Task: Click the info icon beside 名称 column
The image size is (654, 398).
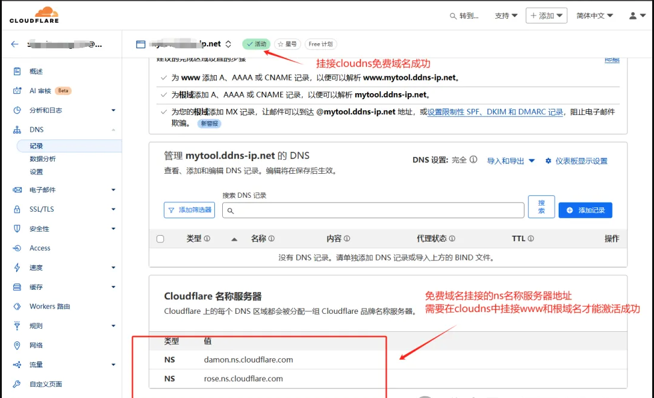Action: [272, 239]
